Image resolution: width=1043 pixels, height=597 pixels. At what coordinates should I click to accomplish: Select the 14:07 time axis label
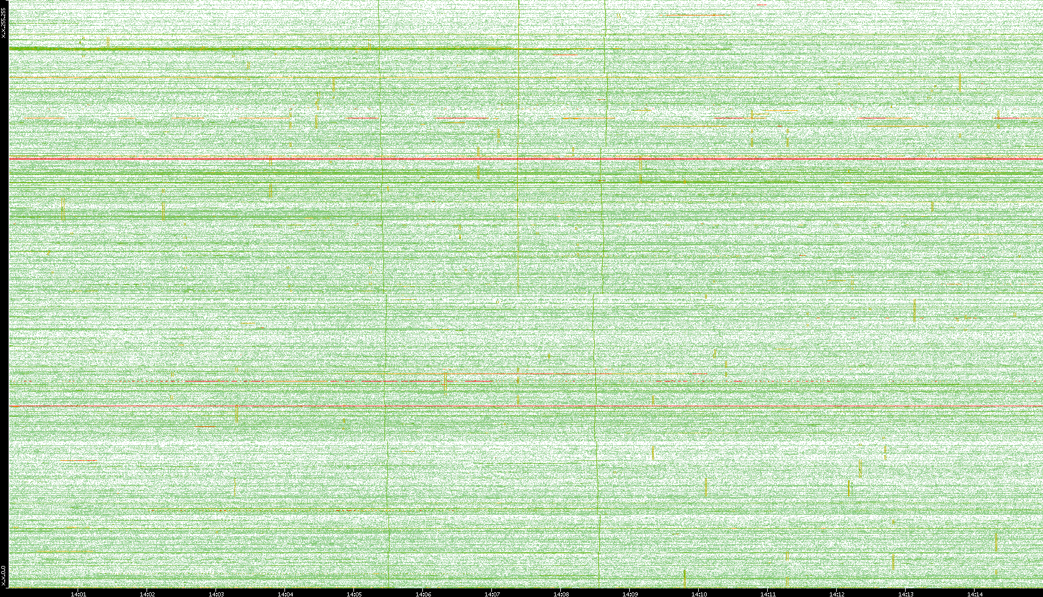492,594
